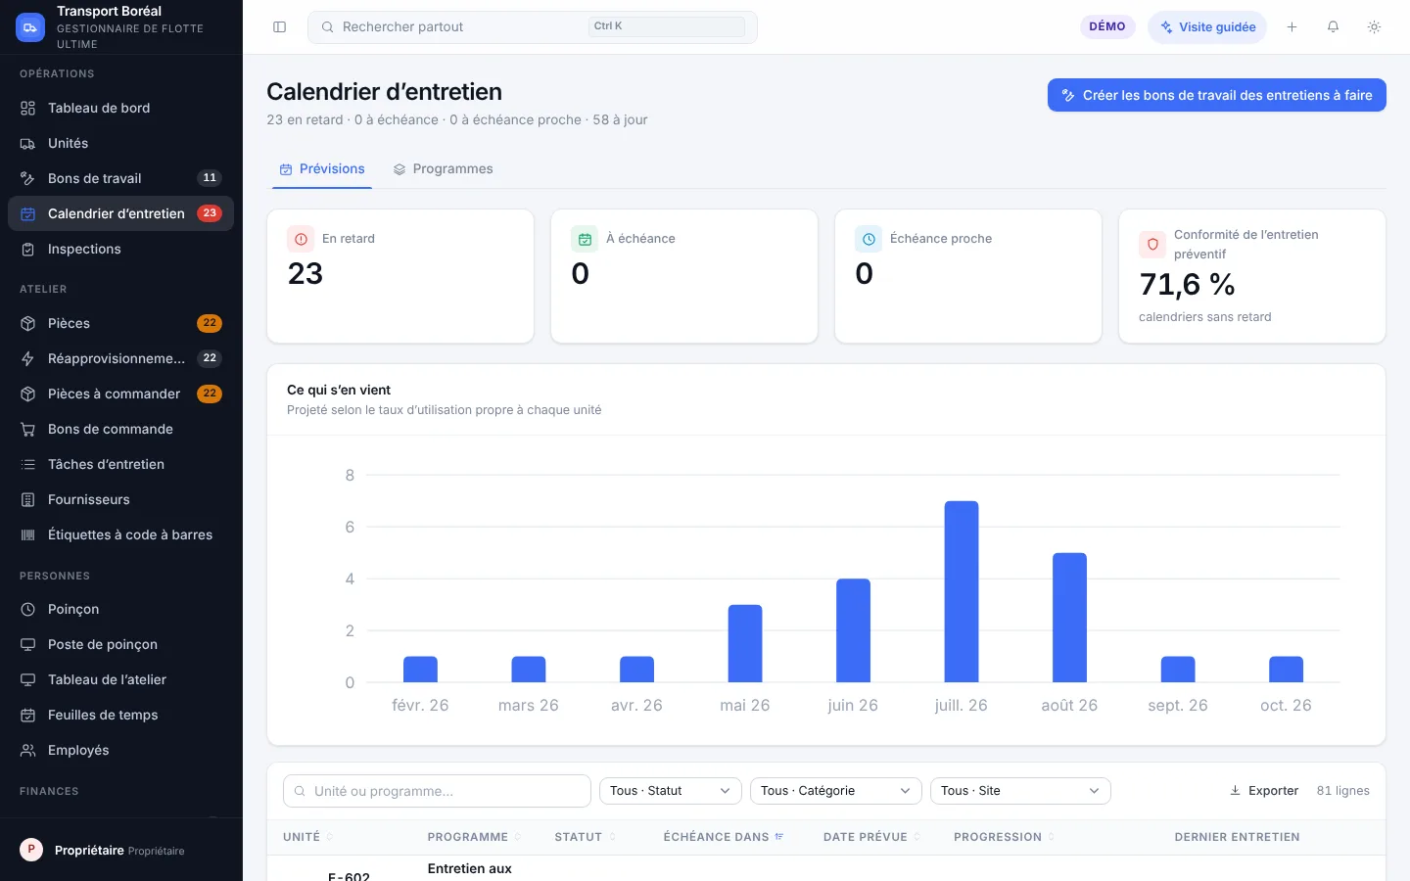
Task: Open Réapprovisionnement page
Action: point(120,358)
